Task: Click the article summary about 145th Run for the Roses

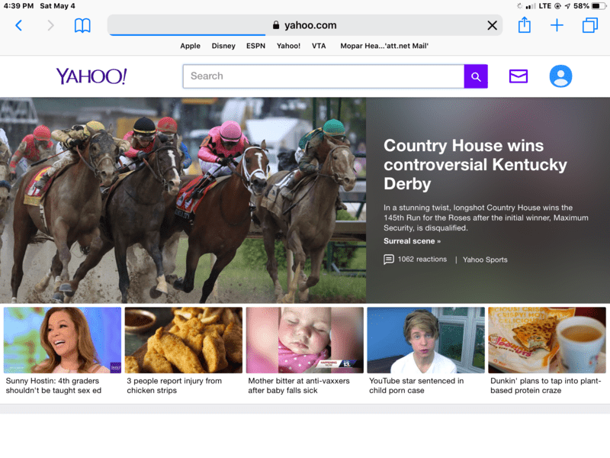Action: tap(486, 218)
